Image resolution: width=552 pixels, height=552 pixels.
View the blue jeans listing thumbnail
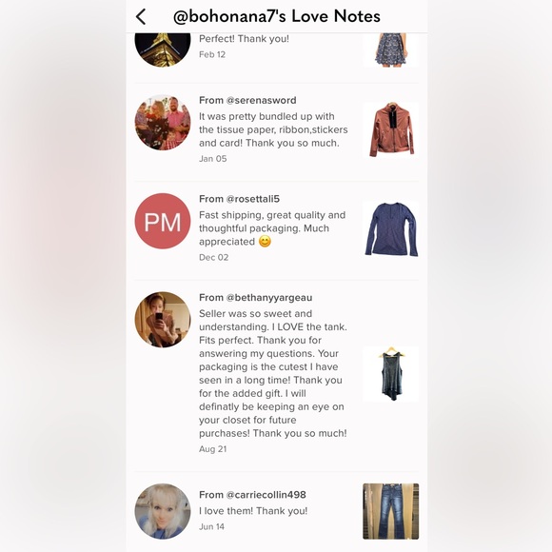pos(391,511)
